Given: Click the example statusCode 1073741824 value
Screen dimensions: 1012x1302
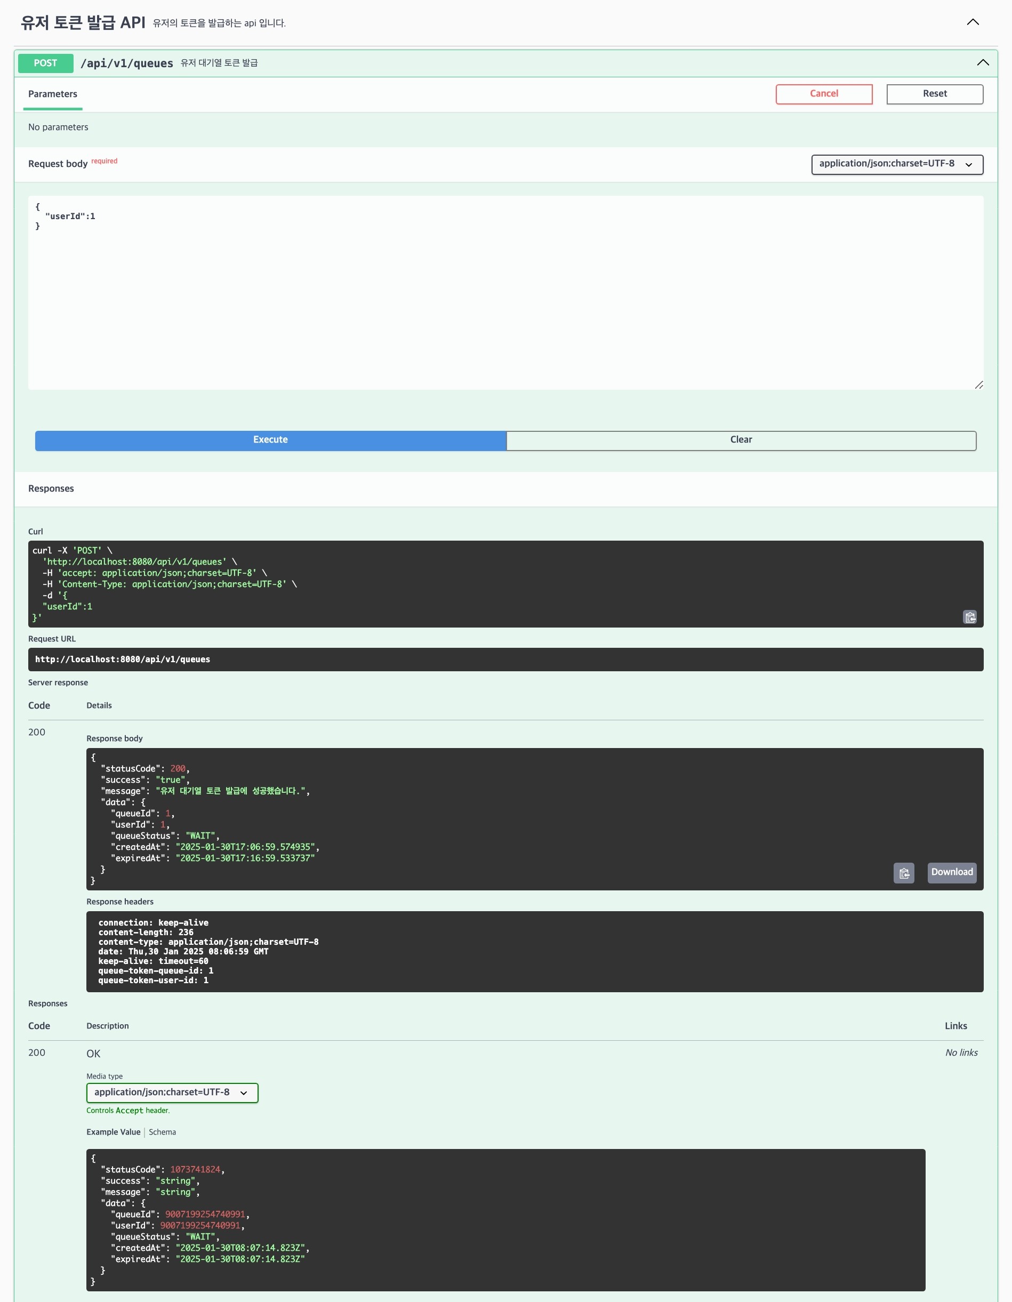Looking at the screenshot, I should [195, 1169].
